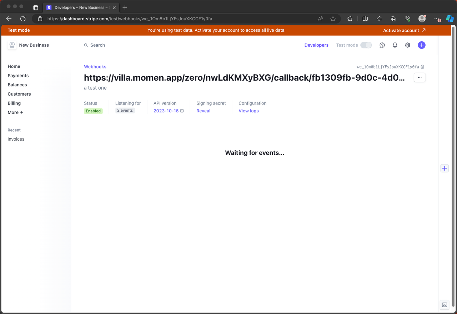Image resolution: width=457 pixels, height=314 pixels.
Task: Open a new browser tab with plus icon
Action: click(x=125, y=7)
